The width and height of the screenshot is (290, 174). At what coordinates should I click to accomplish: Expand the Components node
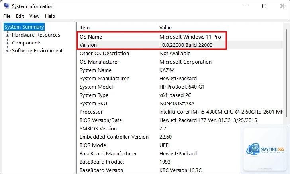coord(7,43)
